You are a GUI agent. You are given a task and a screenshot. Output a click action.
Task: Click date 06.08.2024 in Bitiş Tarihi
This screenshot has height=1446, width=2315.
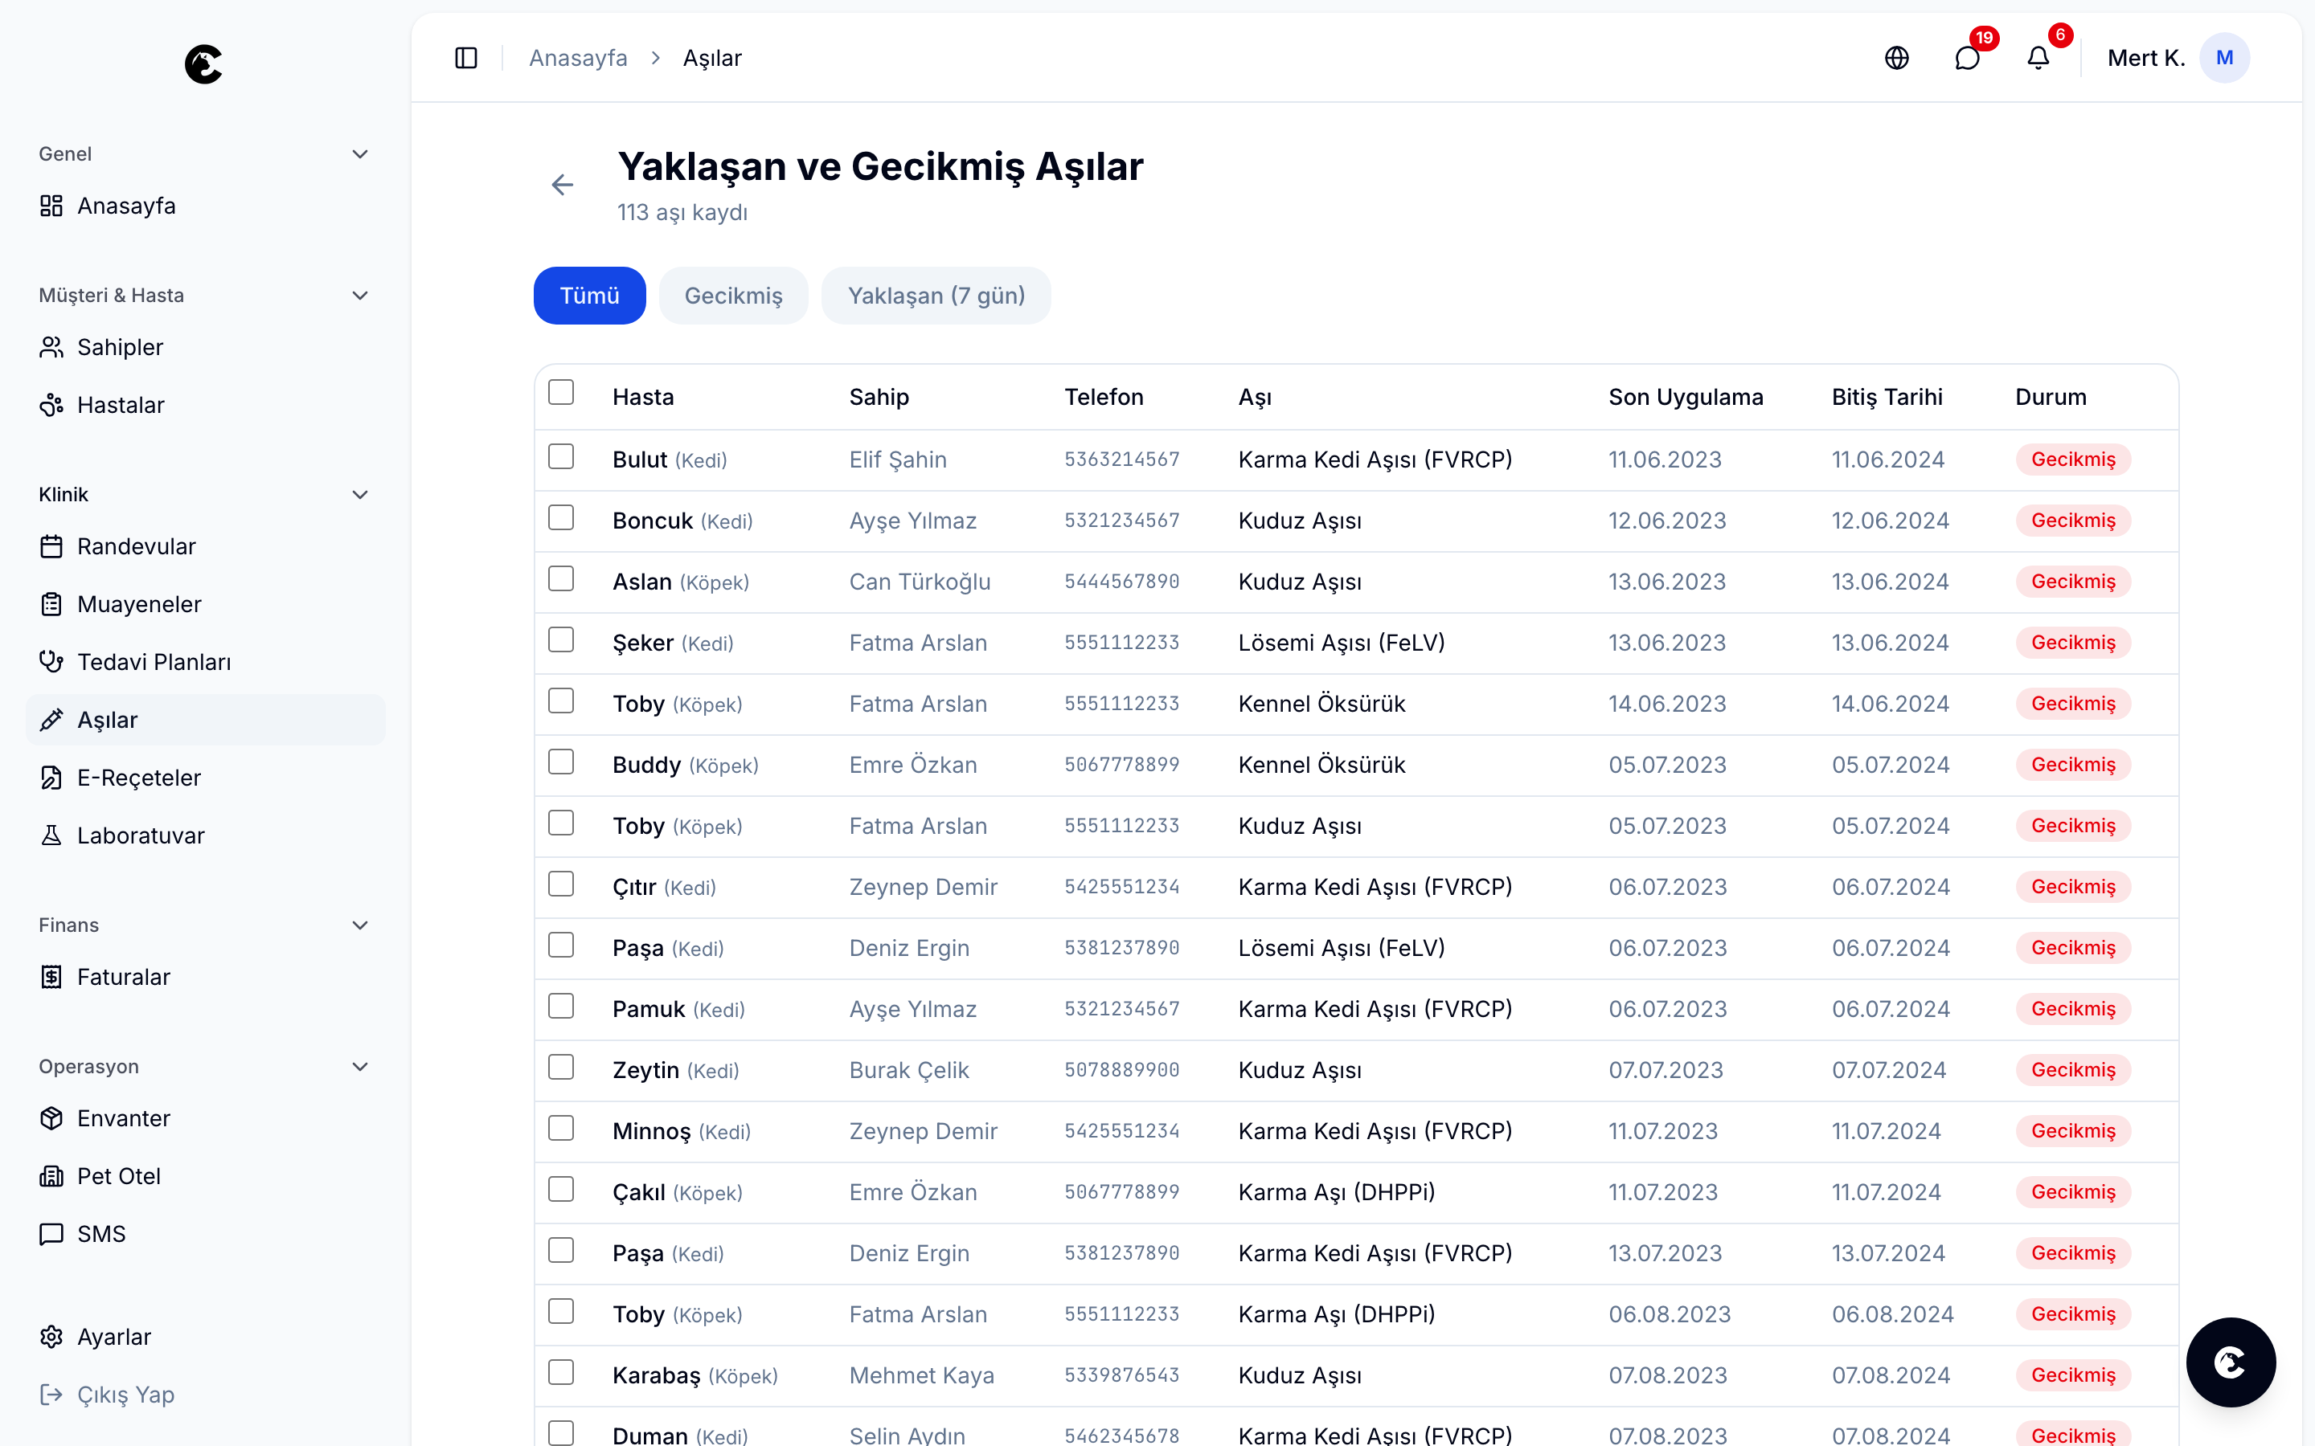click(x=1893, y=1315)
